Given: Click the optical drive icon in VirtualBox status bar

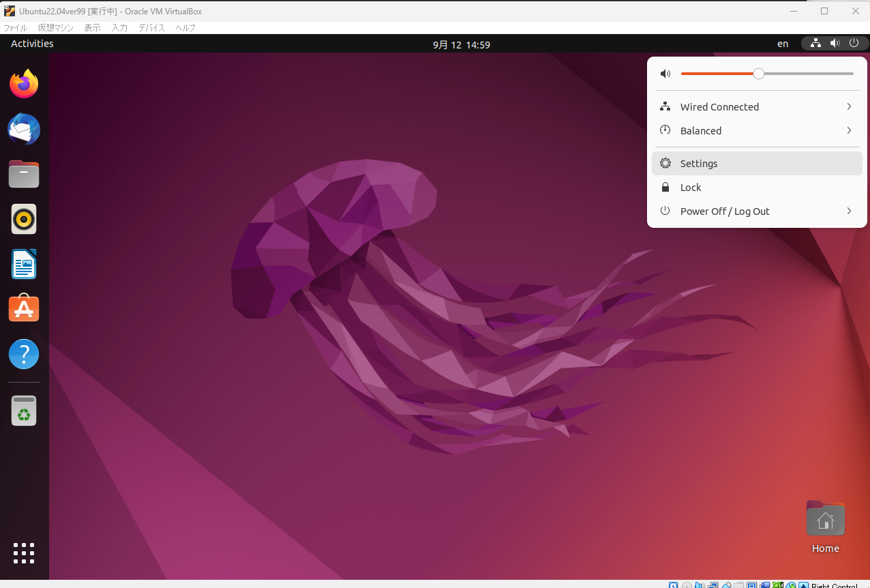Looking at the screenshot, I should 686,585.
